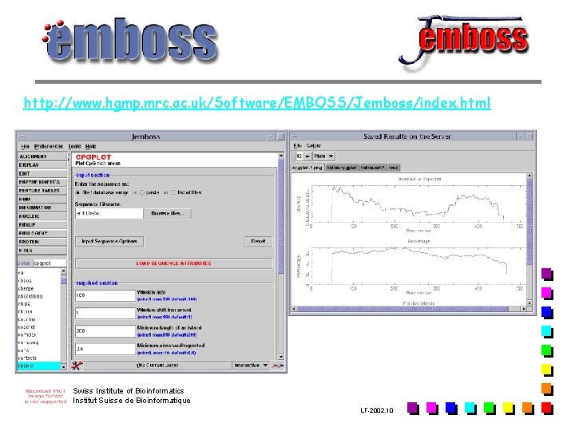
Task: Open the Jemboss URL link on the slide
Action: click(x=257, y=103)
